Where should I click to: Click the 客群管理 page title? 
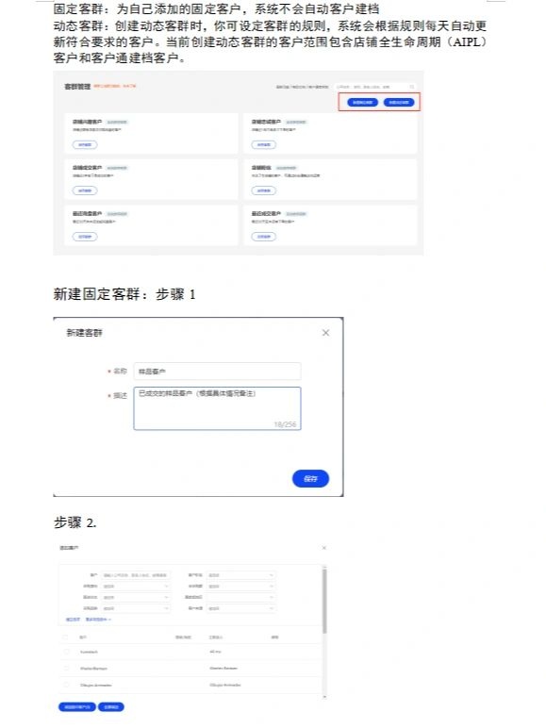pos(77,87)
